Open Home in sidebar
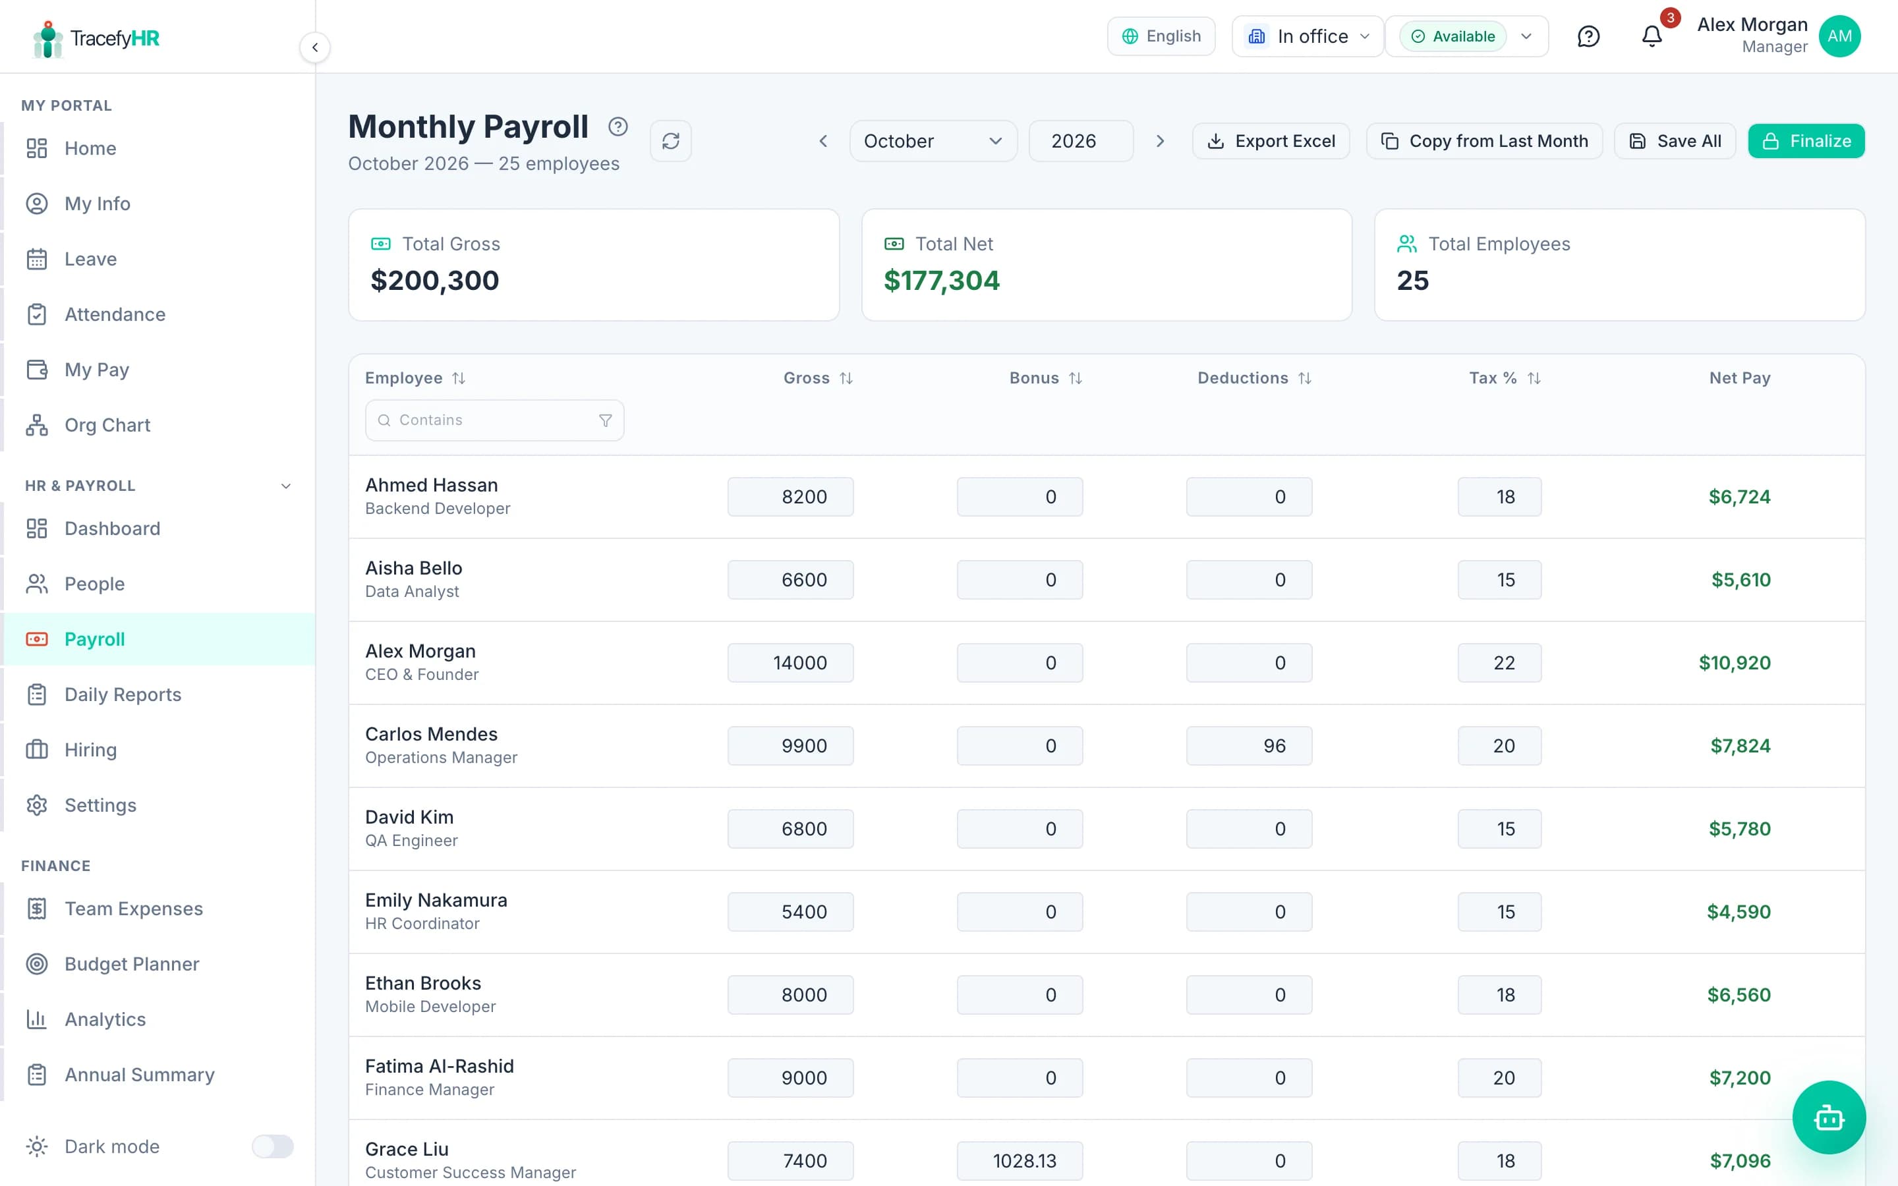This screenshot has width=1898, height=1186. tap(158, 148)
